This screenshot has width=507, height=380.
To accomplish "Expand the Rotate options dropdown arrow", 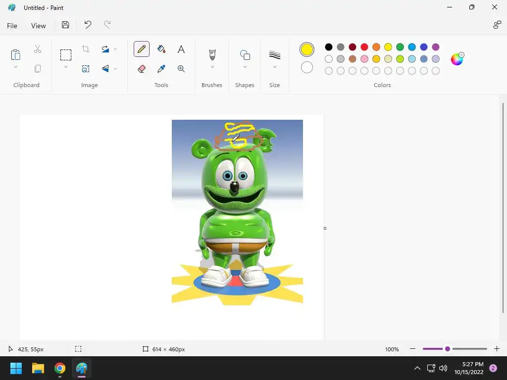I will (x=115, y=49).
